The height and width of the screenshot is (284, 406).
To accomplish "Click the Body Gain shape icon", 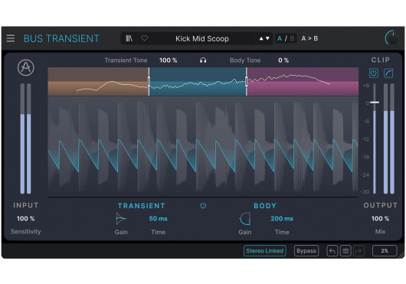I will click(x=244, y=219).
